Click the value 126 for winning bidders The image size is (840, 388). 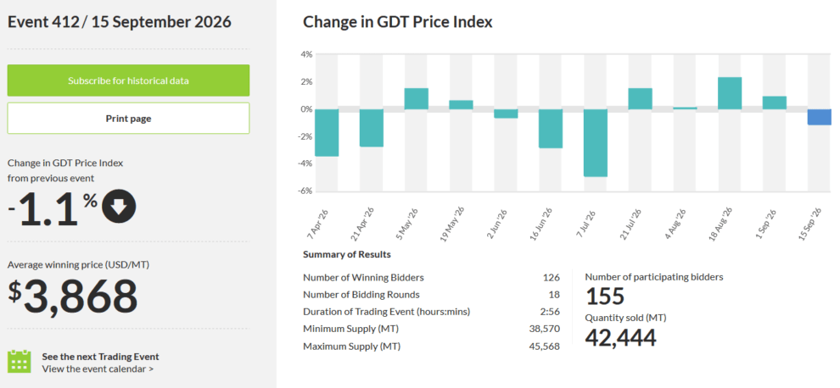tap(552, 278)
